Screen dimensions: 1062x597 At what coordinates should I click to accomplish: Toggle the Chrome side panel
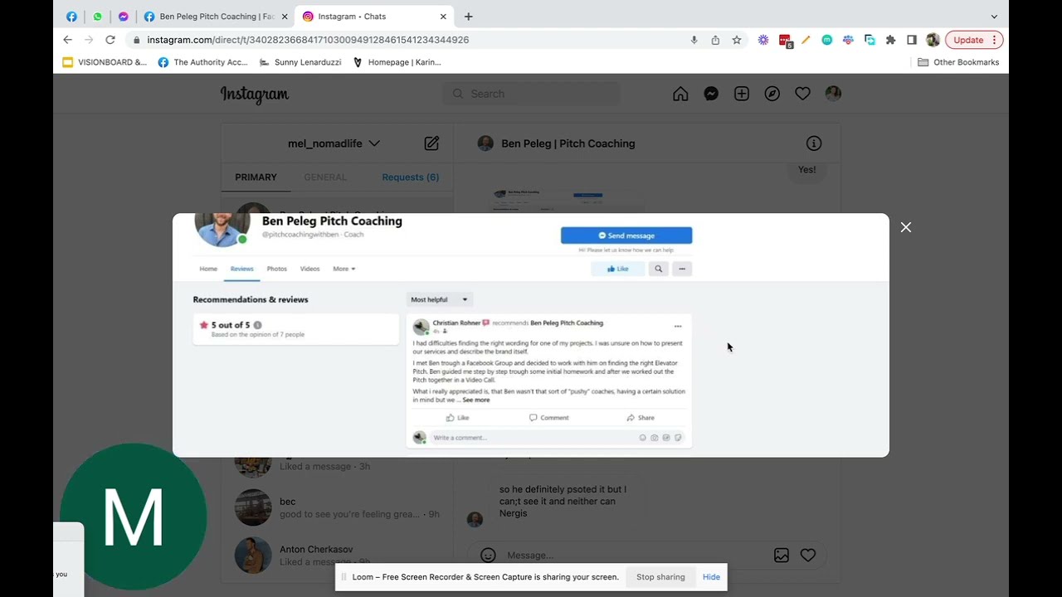pos(911,40)
